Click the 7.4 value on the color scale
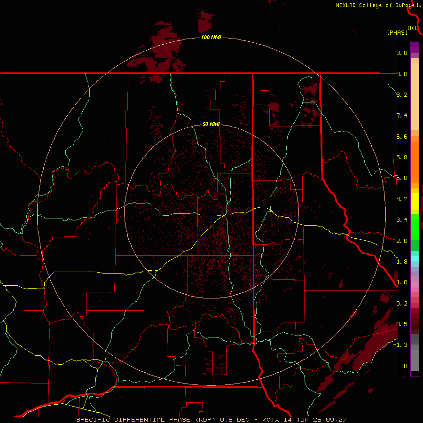423x423 pixels. tap(402, 116)
